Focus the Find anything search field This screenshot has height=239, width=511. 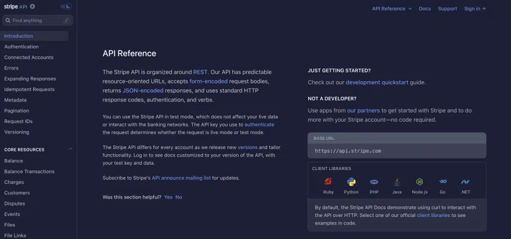[x=38, y=20]
